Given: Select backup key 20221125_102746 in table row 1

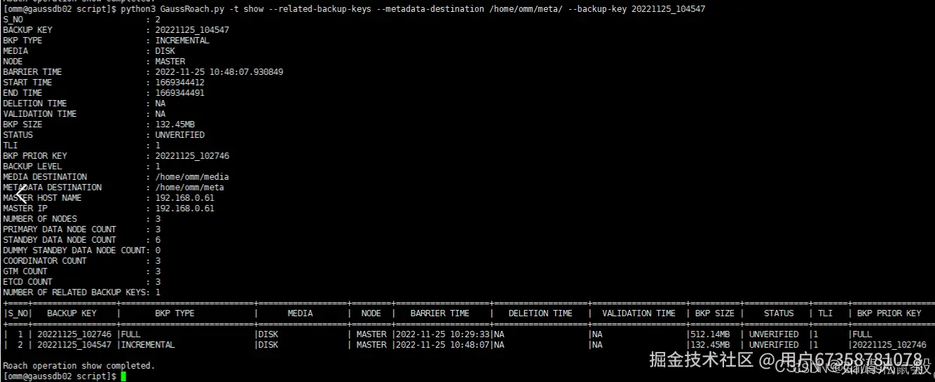Looking at the screenshot, I should 74,334.
